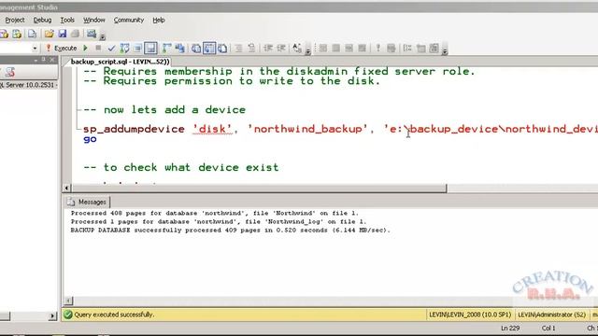Click the comment '-- to check what device exist'

point(181,167)
